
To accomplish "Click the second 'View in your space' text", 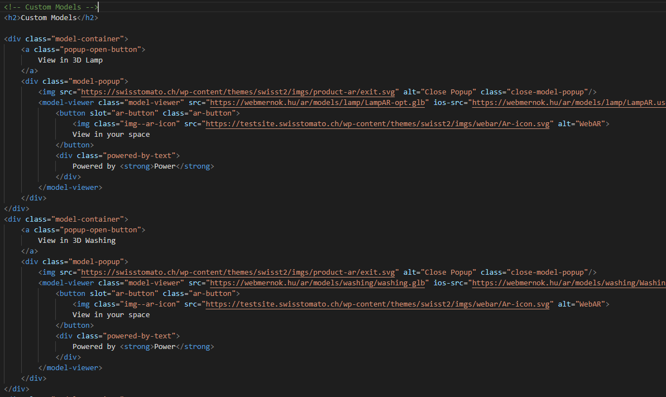I will coord(111,314).
